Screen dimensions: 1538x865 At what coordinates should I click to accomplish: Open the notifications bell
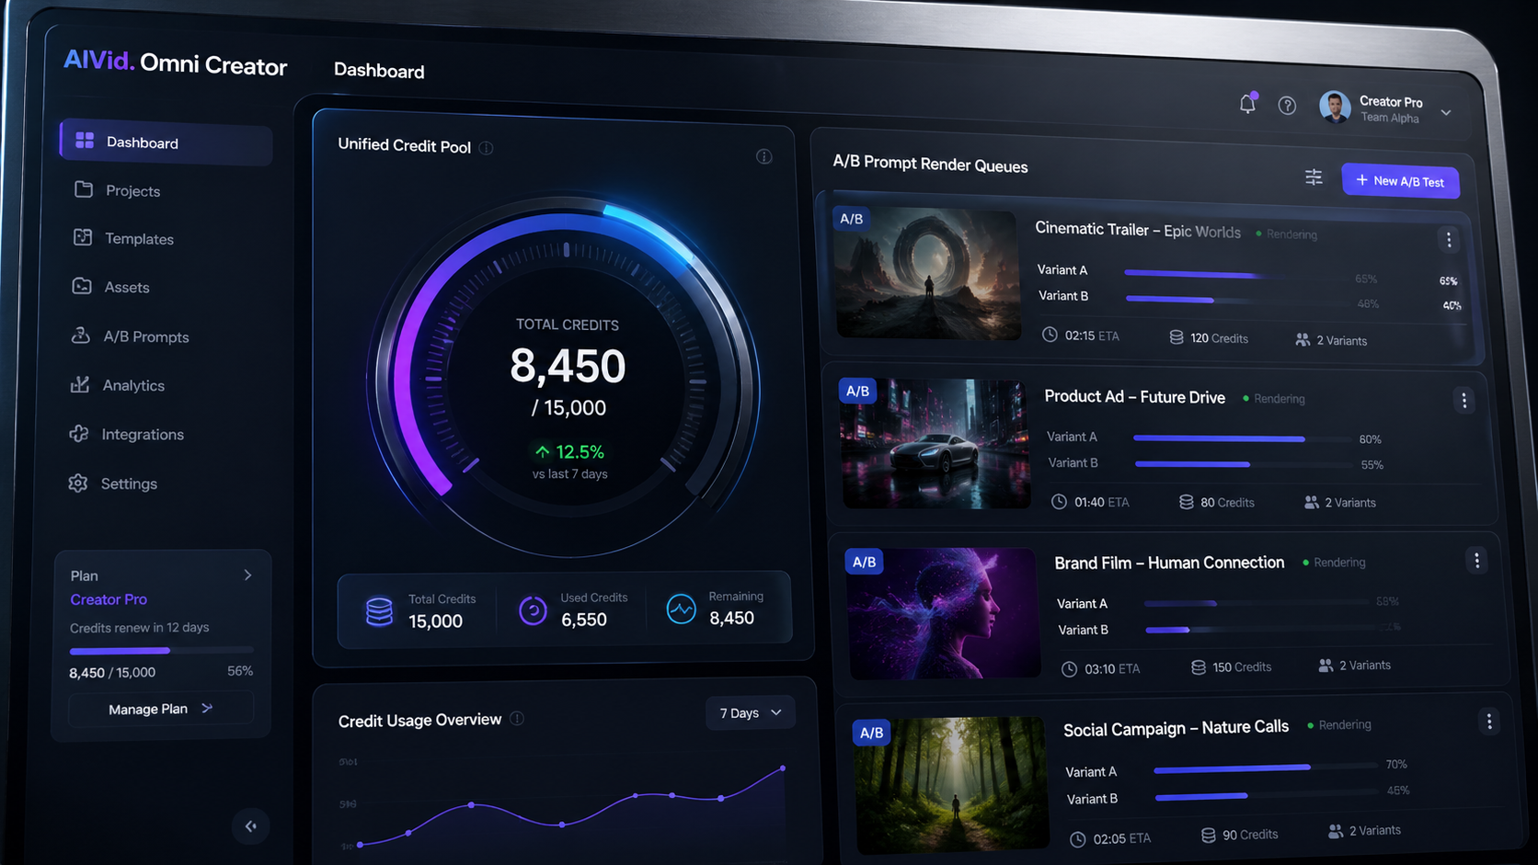1247,103
